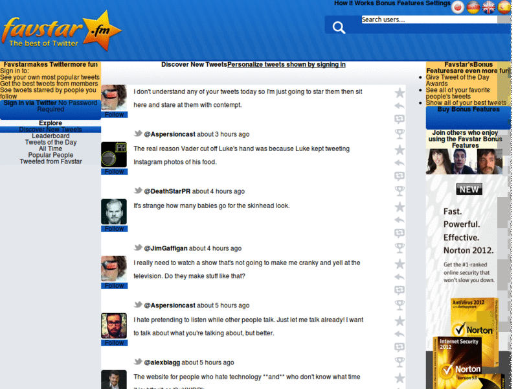Reply to the 'stare at them with contempt' tweet
This screenshot has height=389, width=518.
(400, 106)
